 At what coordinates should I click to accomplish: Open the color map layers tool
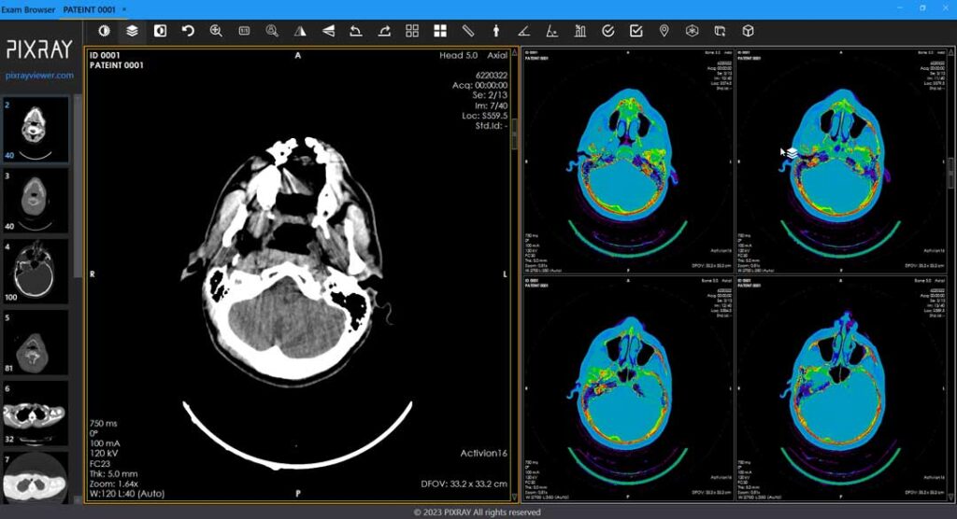point(132,31)
